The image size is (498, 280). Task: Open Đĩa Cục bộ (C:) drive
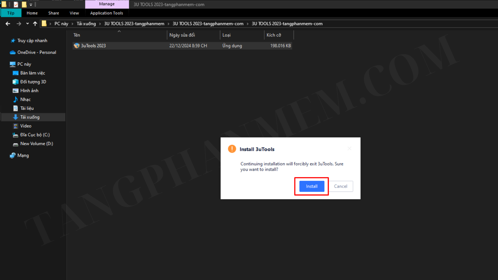pos(35,135)
